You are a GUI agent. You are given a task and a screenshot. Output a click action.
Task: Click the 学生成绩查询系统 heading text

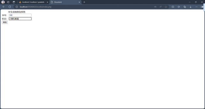pyautogui.click(x=17, y=12)
